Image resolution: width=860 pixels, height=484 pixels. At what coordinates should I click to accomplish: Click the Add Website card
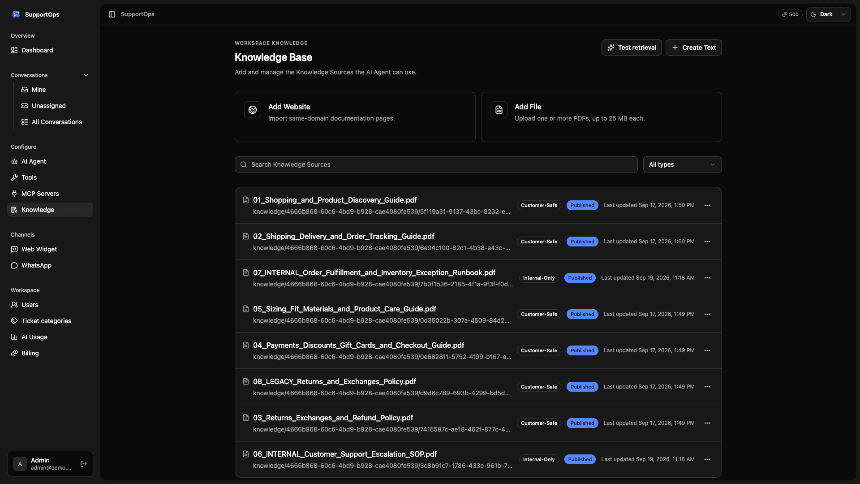(355, 117)
